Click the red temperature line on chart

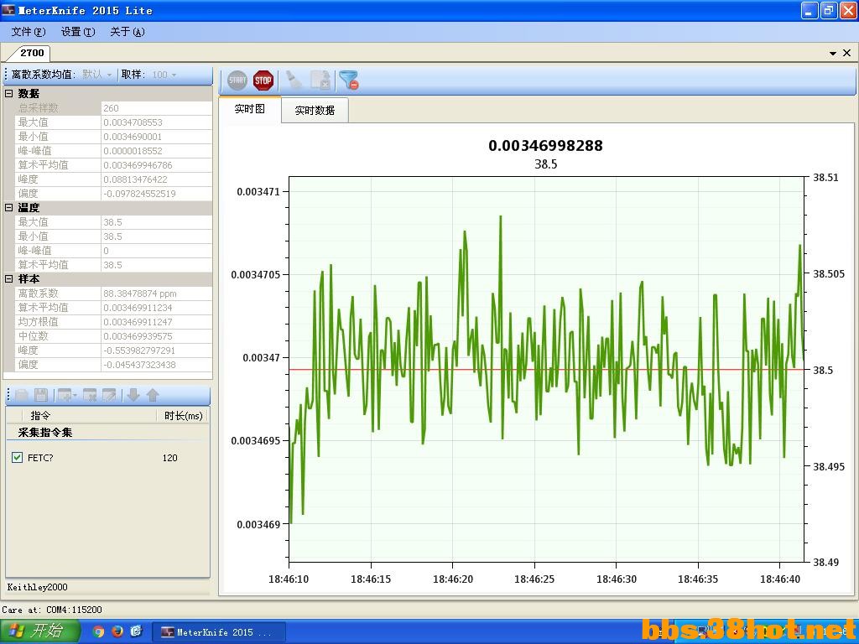point(546,370)
